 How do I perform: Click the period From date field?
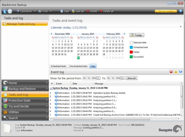pos(90,78)
